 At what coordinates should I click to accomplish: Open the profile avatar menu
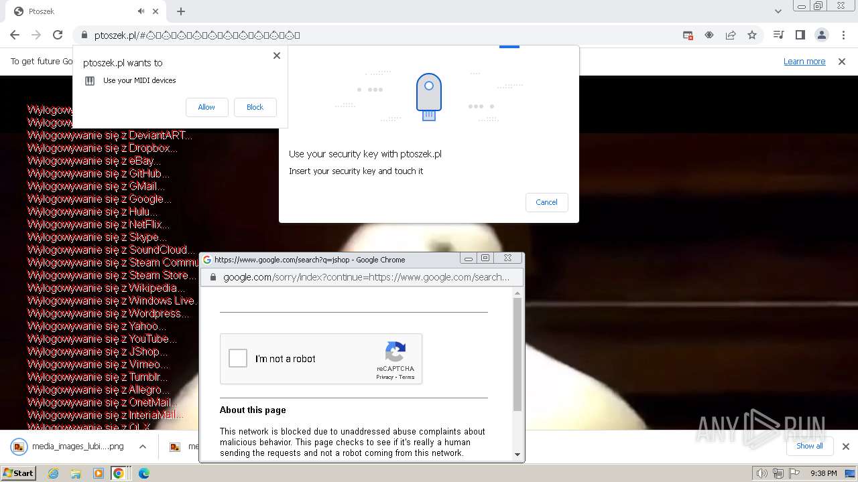pos(821,35)
